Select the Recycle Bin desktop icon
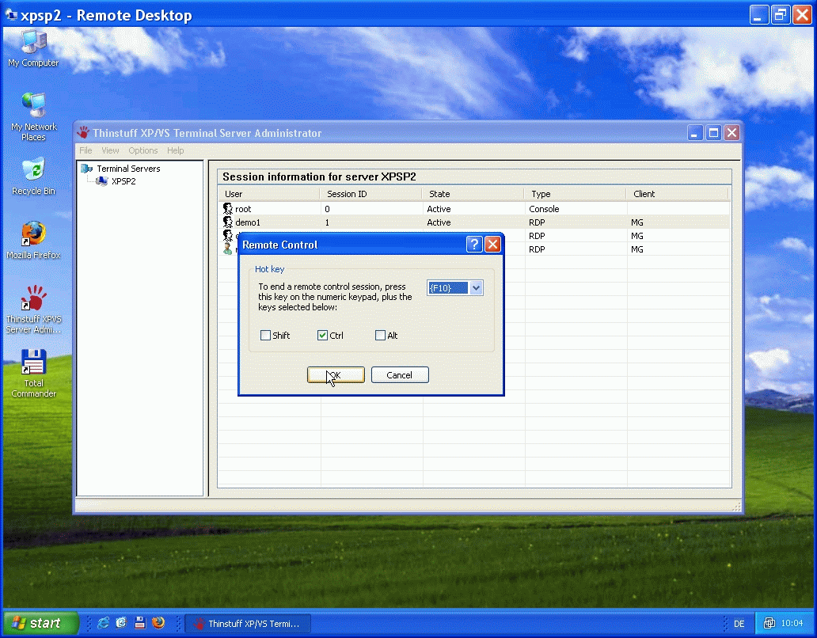Image resolution: width=817 pixels, height=638 pixels. [33, 177]
